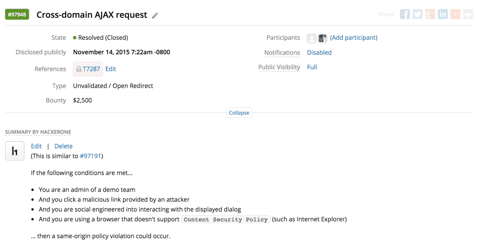The image size is (477, 248).
Task: Delete the HackerOne summary
Action: tap(63, 146)
